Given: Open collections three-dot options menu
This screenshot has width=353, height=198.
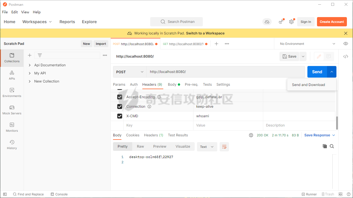Looking at the screenshot, I should point(105,55).
